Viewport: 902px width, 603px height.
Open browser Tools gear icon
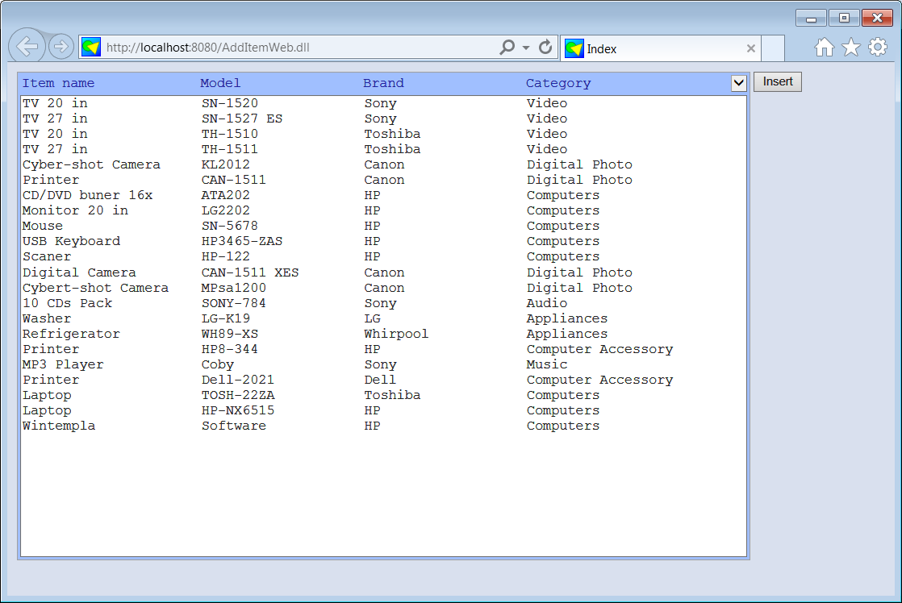coord(878,47)
